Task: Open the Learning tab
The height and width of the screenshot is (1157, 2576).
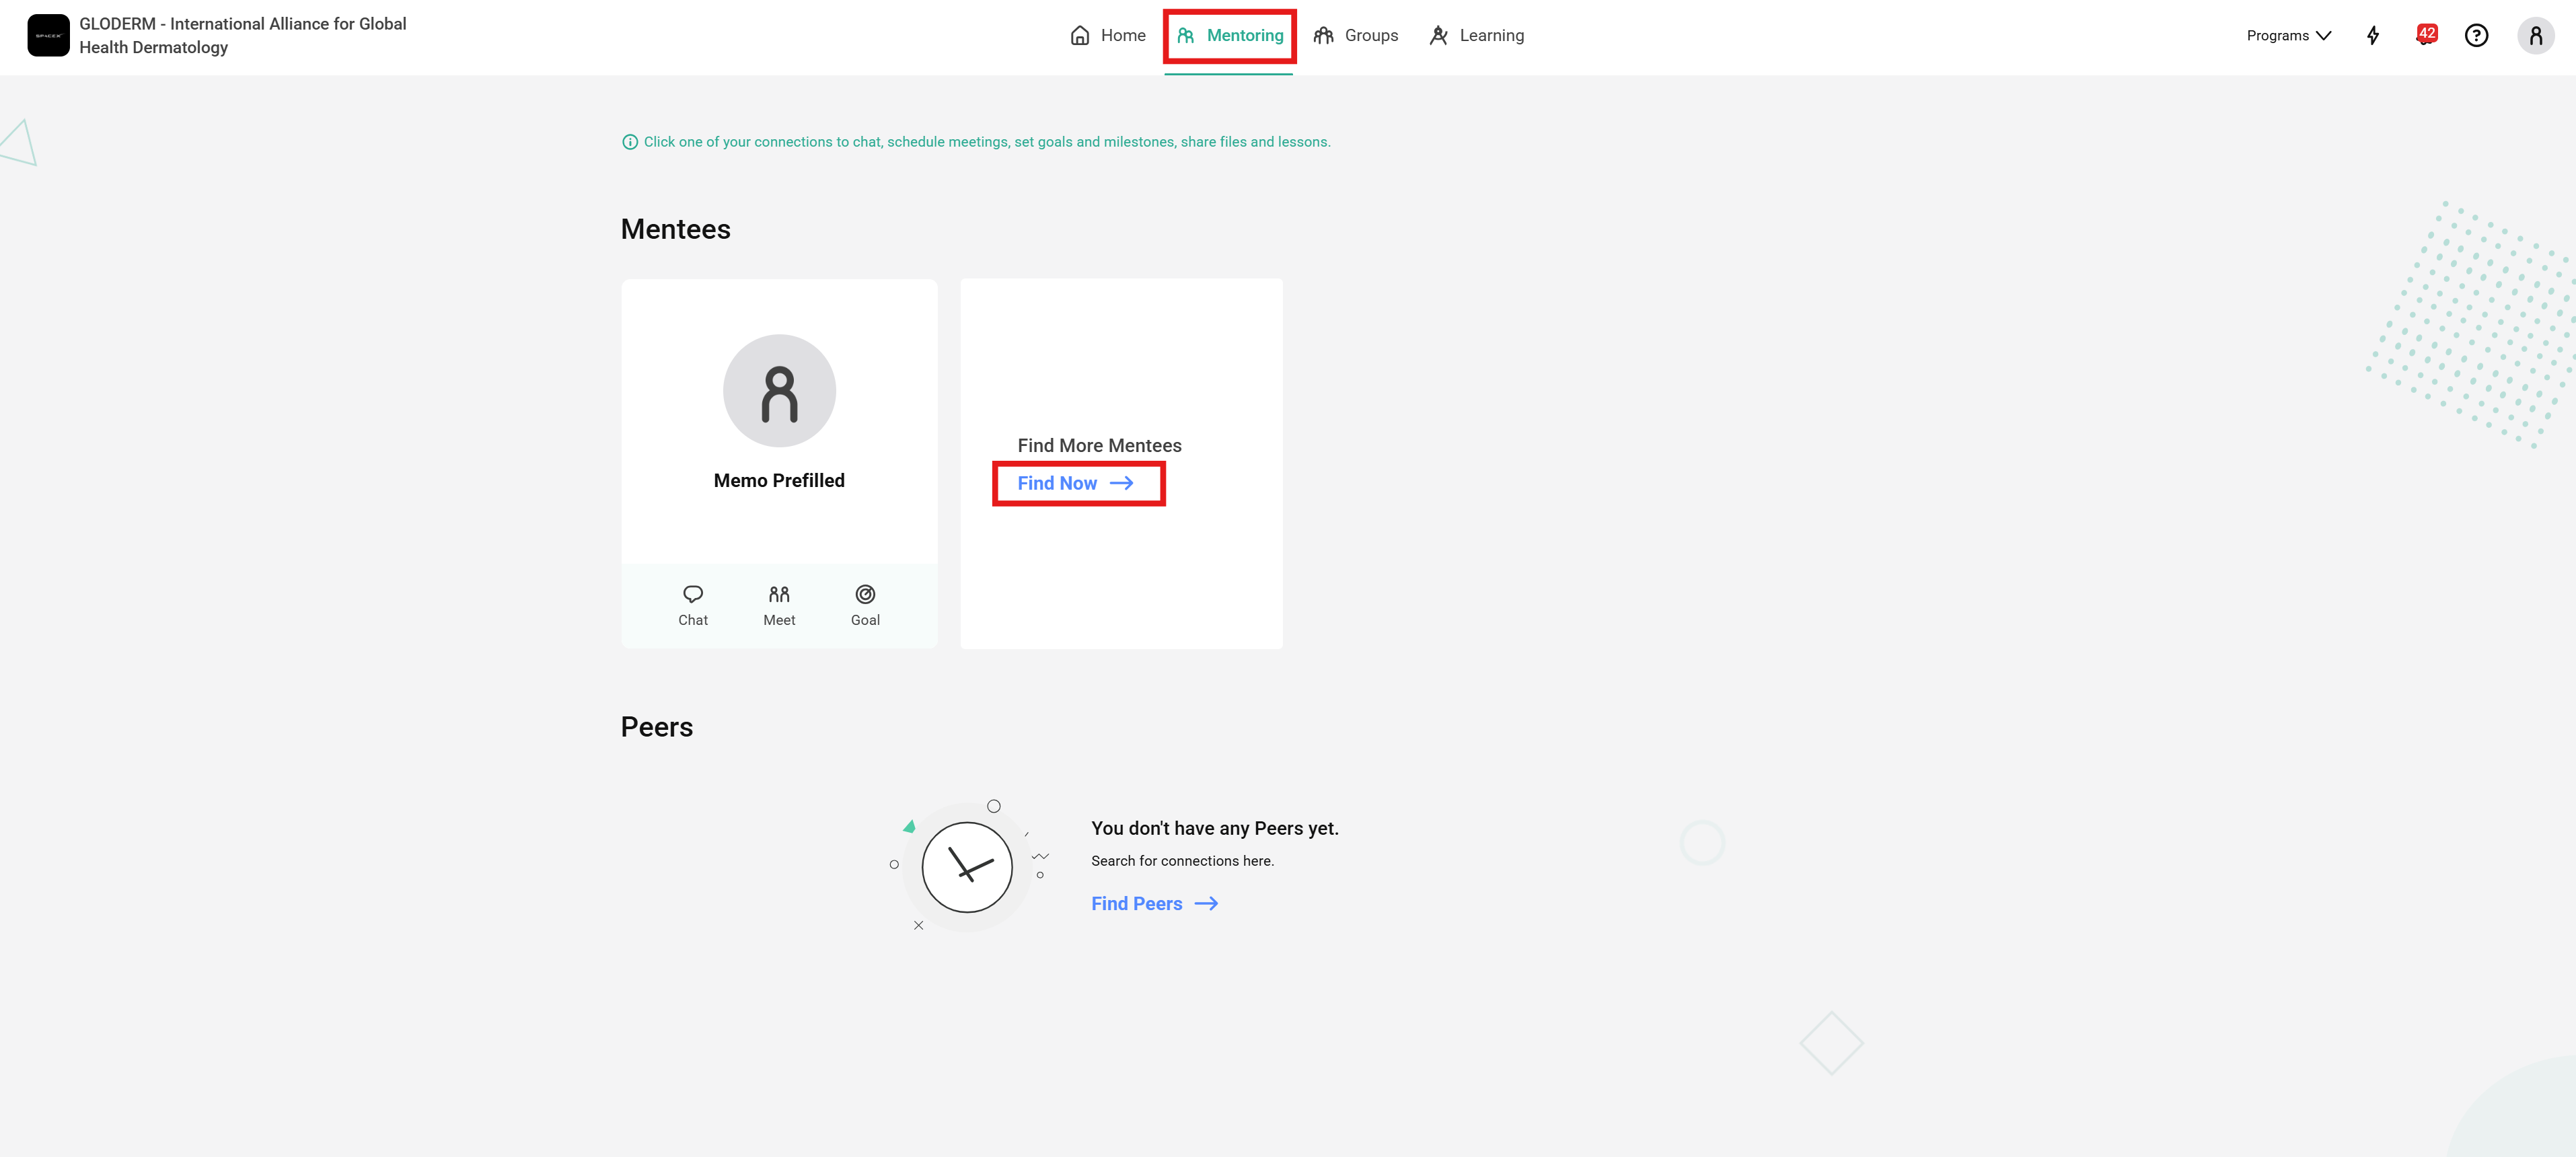Action: coord(1477,36)
